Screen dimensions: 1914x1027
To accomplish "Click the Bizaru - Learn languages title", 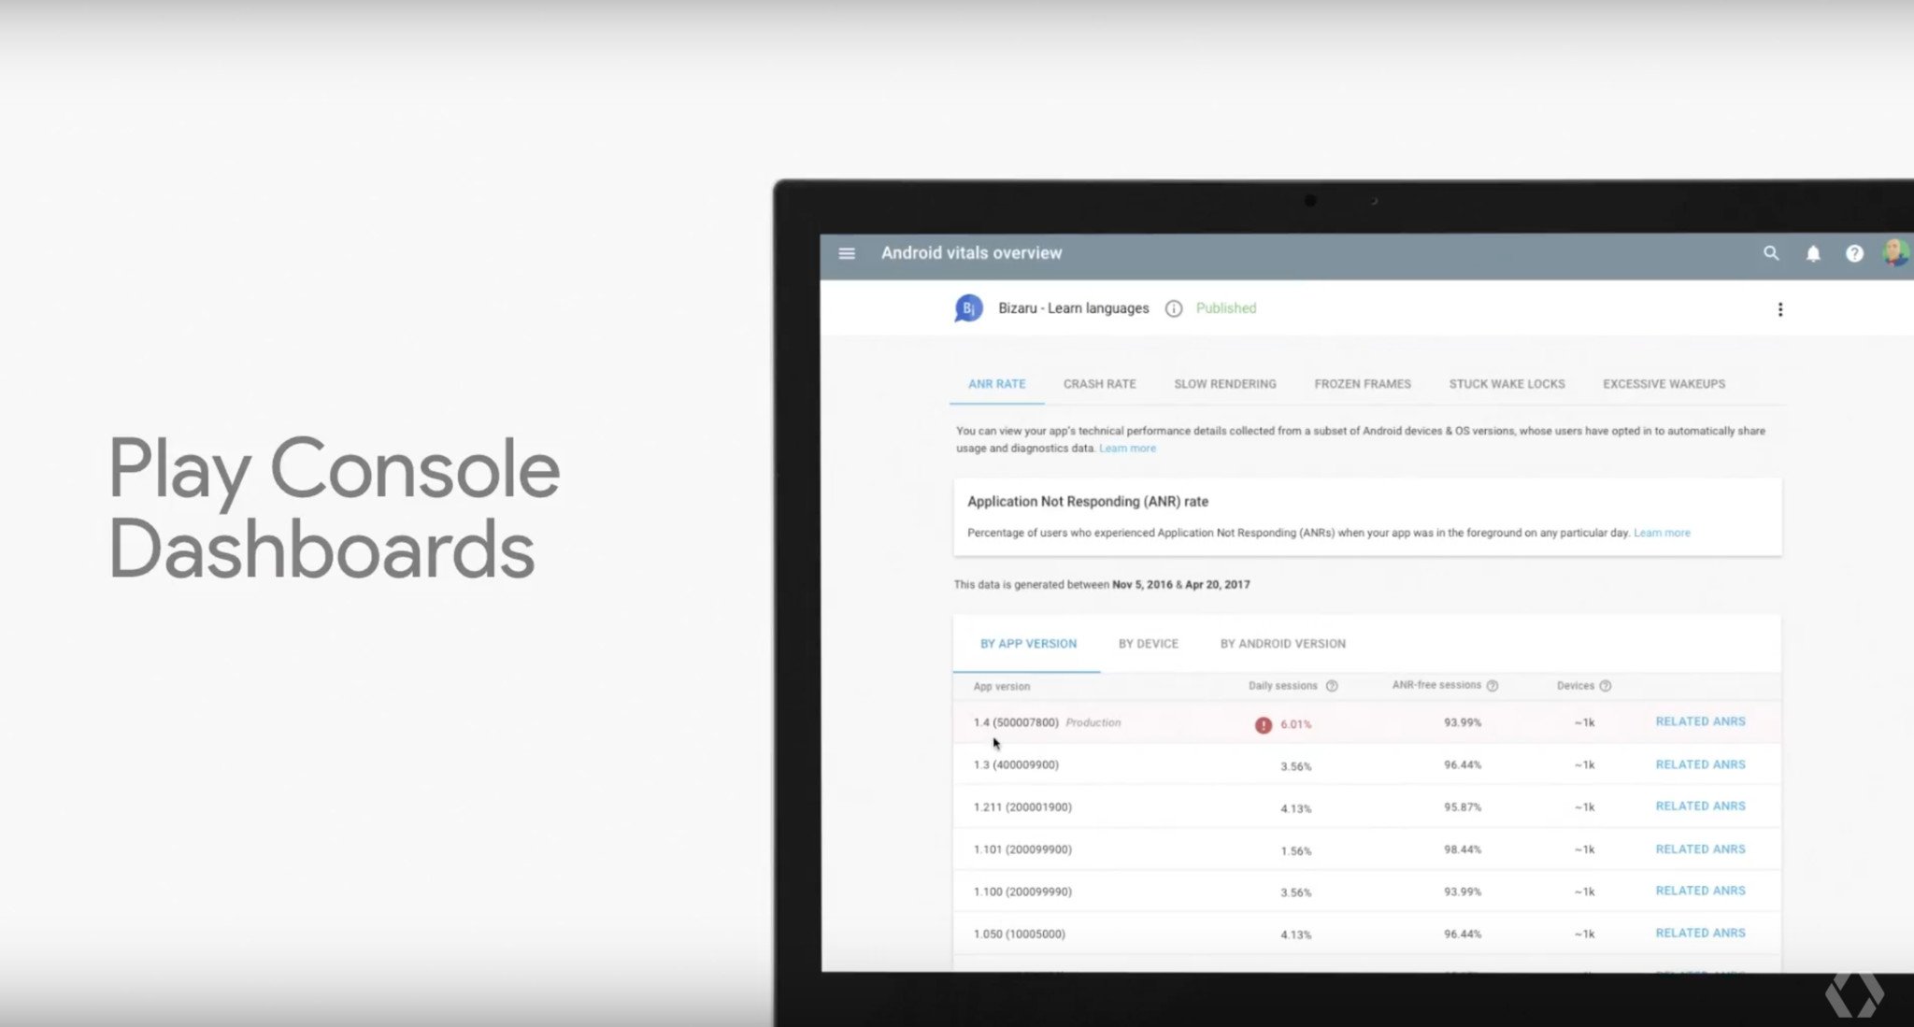I will click(x=1073, y=308).
